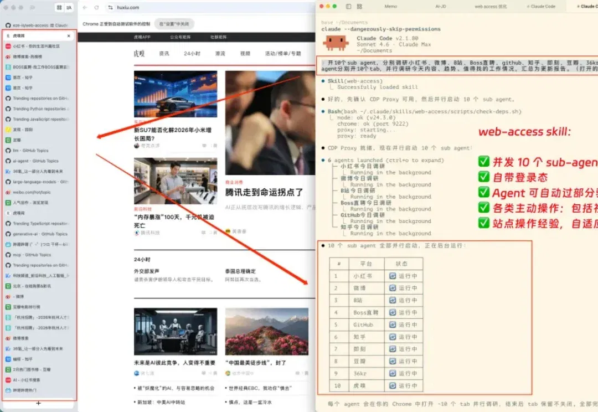The height and width of the screenshot is (412, 598).
Task: Open the weibo.com/hot/topic tab
Action: tap(37, 192)
